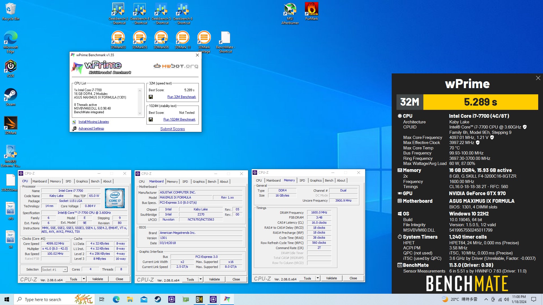Launch FurMark desktop icon
This screenshot has width=543, height=305.
coord(311,11)
